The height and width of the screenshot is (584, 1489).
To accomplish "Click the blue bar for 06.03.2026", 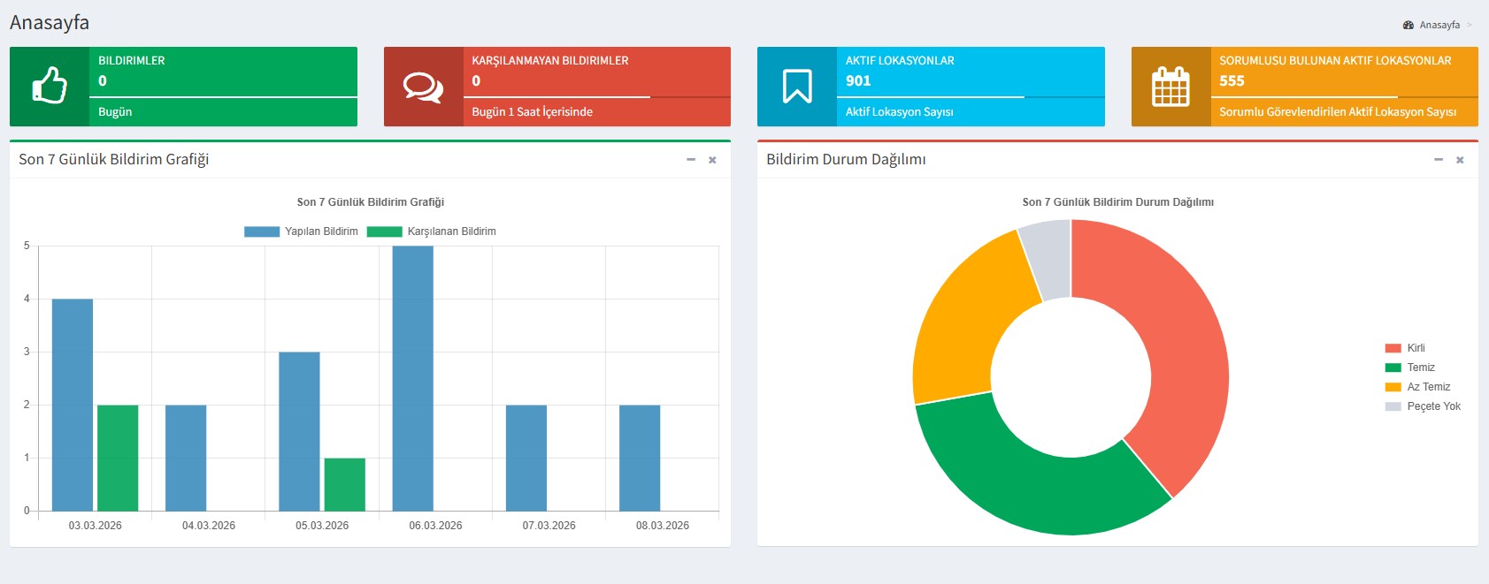I will [x=413, y=378].
